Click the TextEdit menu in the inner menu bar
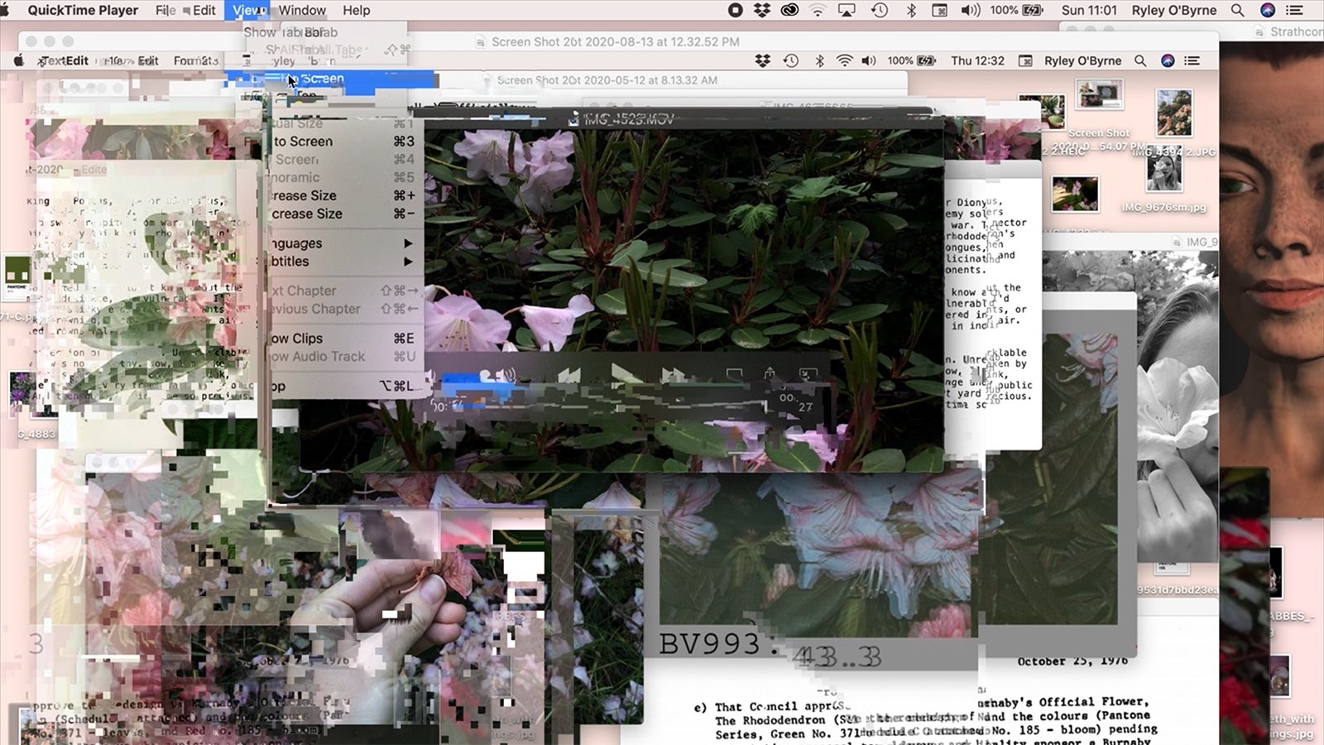The width and height of the screenshot is (1324, 745). coord(65,60)
